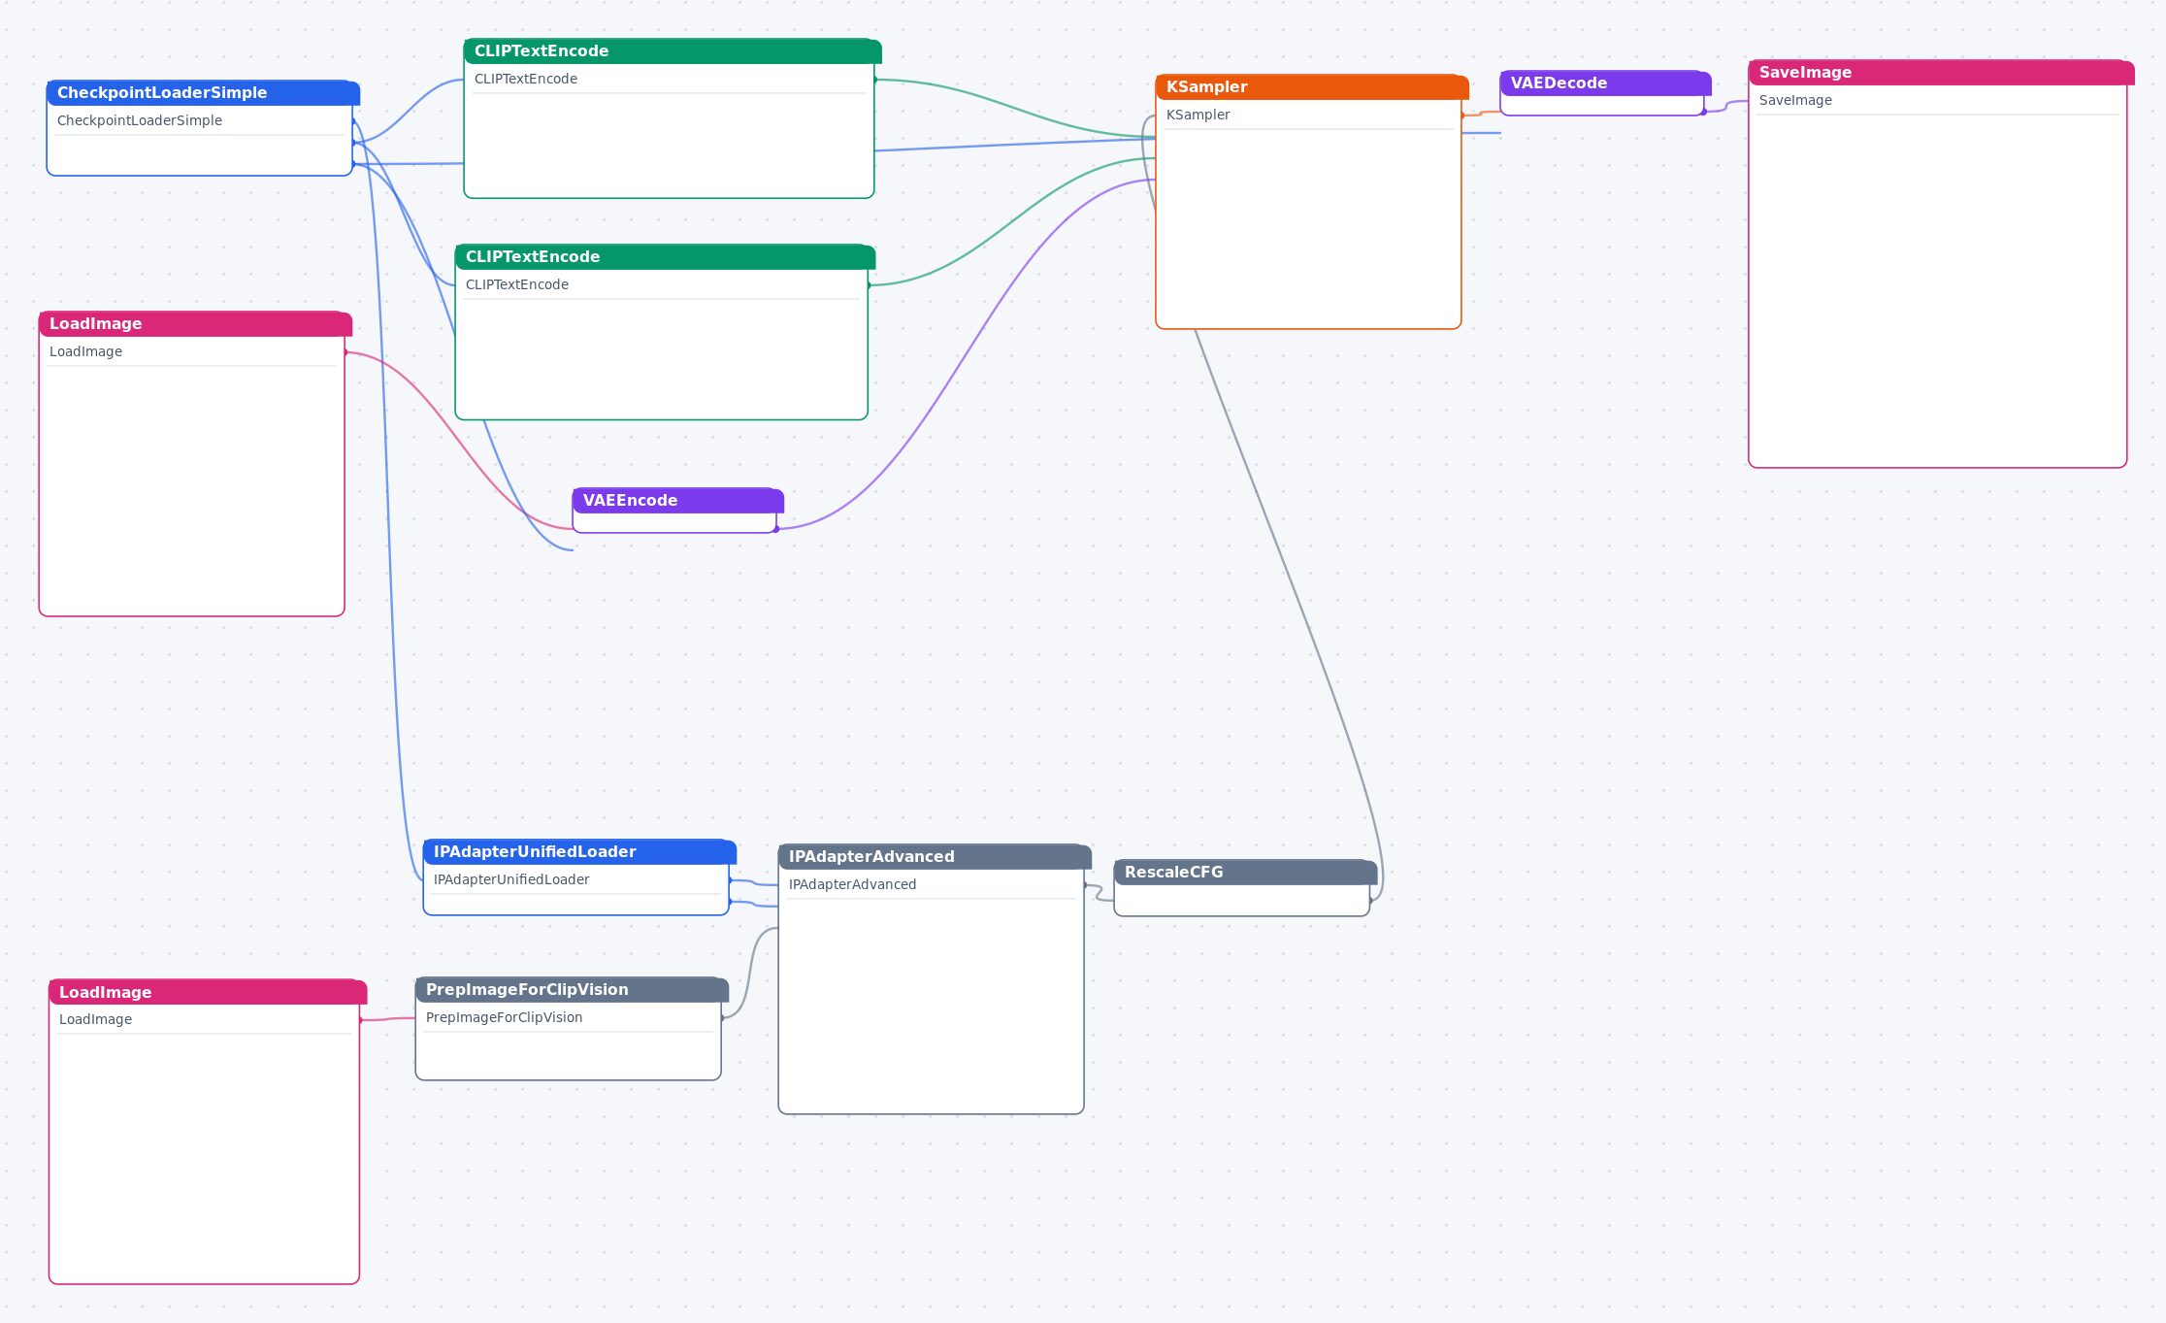2166x1323 pixels.
Task: Select the PrepImageForClipVision node header
Action: click(572, 990)
